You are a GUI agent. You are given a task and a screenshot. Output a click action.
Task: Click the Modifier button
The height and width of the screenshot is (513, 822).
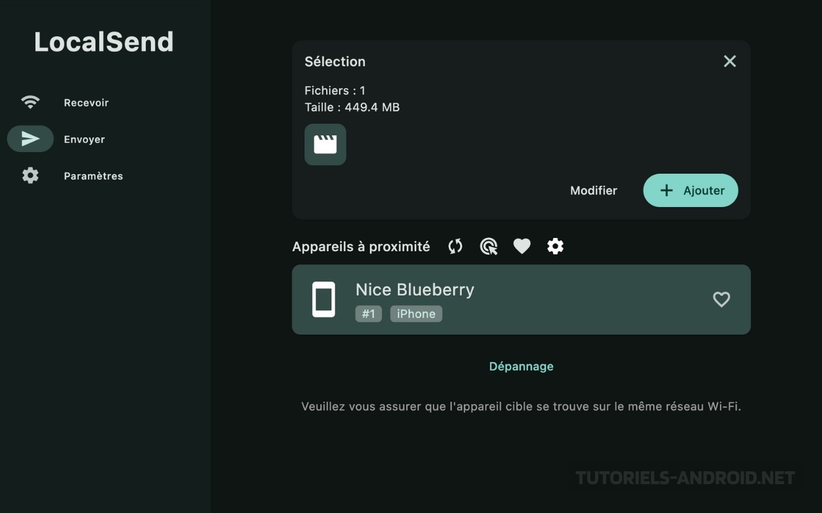pos(593,190)
